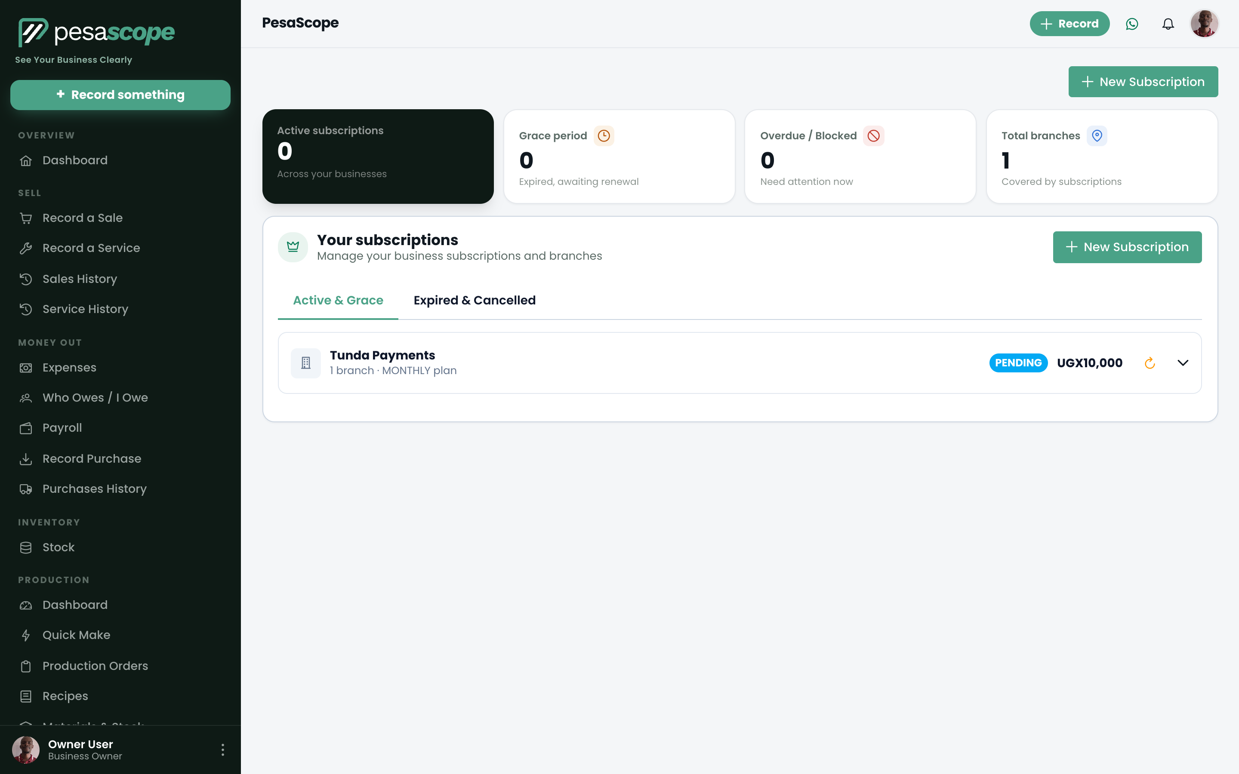1239x774 pixels.
Task: Click the PENDING status badge
Action: pyautogui.click(x=1018, y=363)
